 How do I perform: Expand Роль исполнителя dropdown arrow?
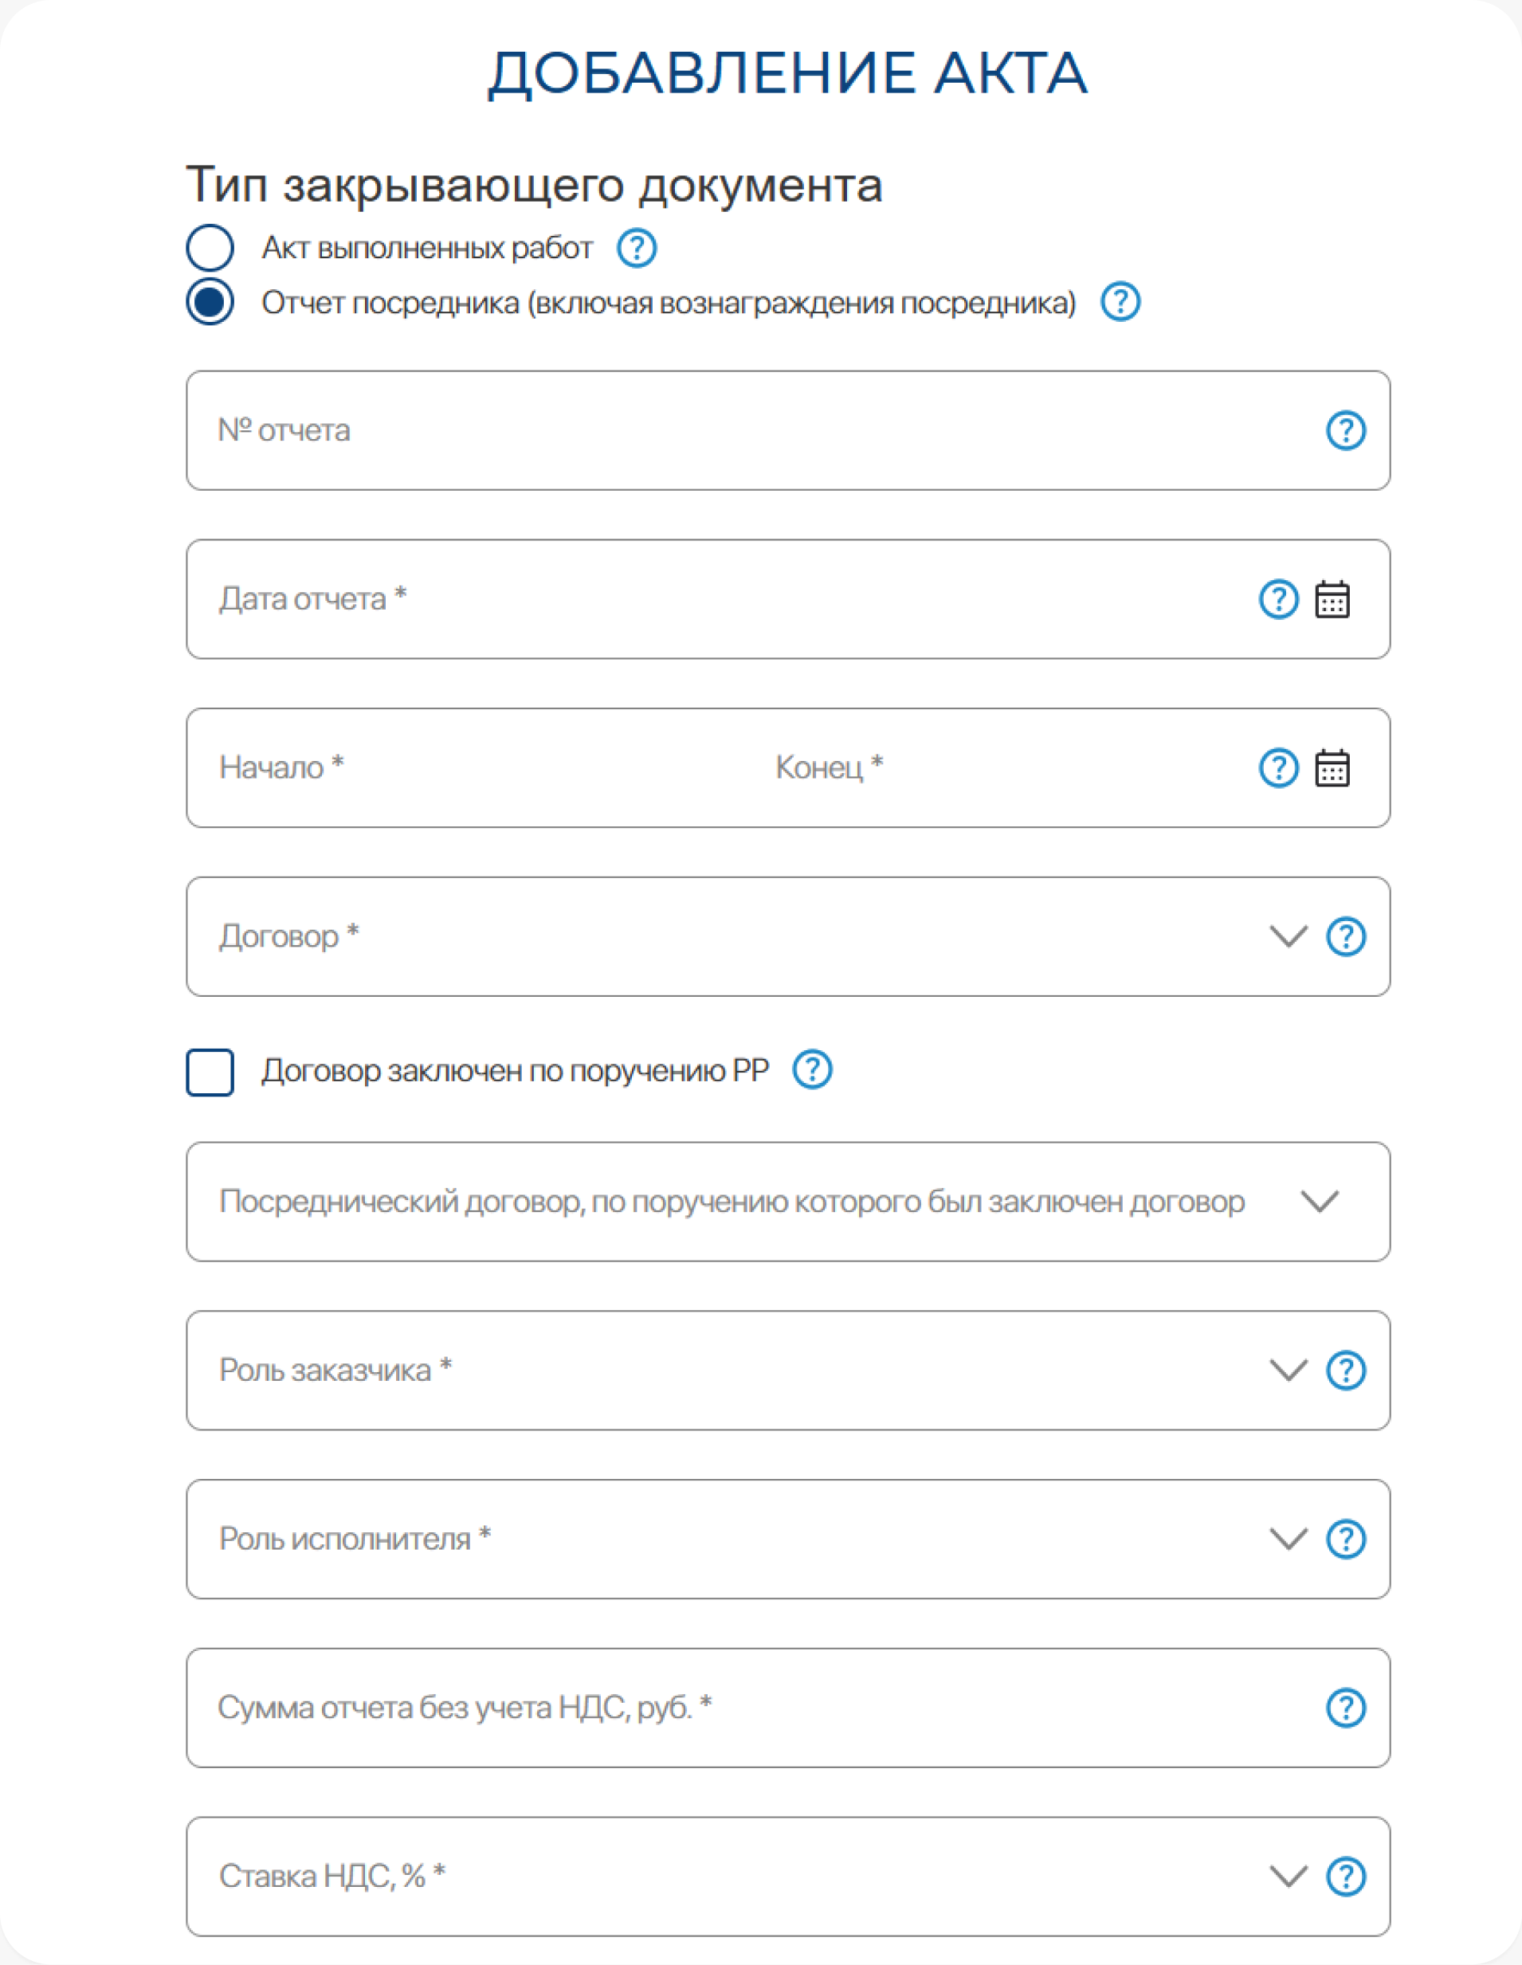(1287, 1539)
